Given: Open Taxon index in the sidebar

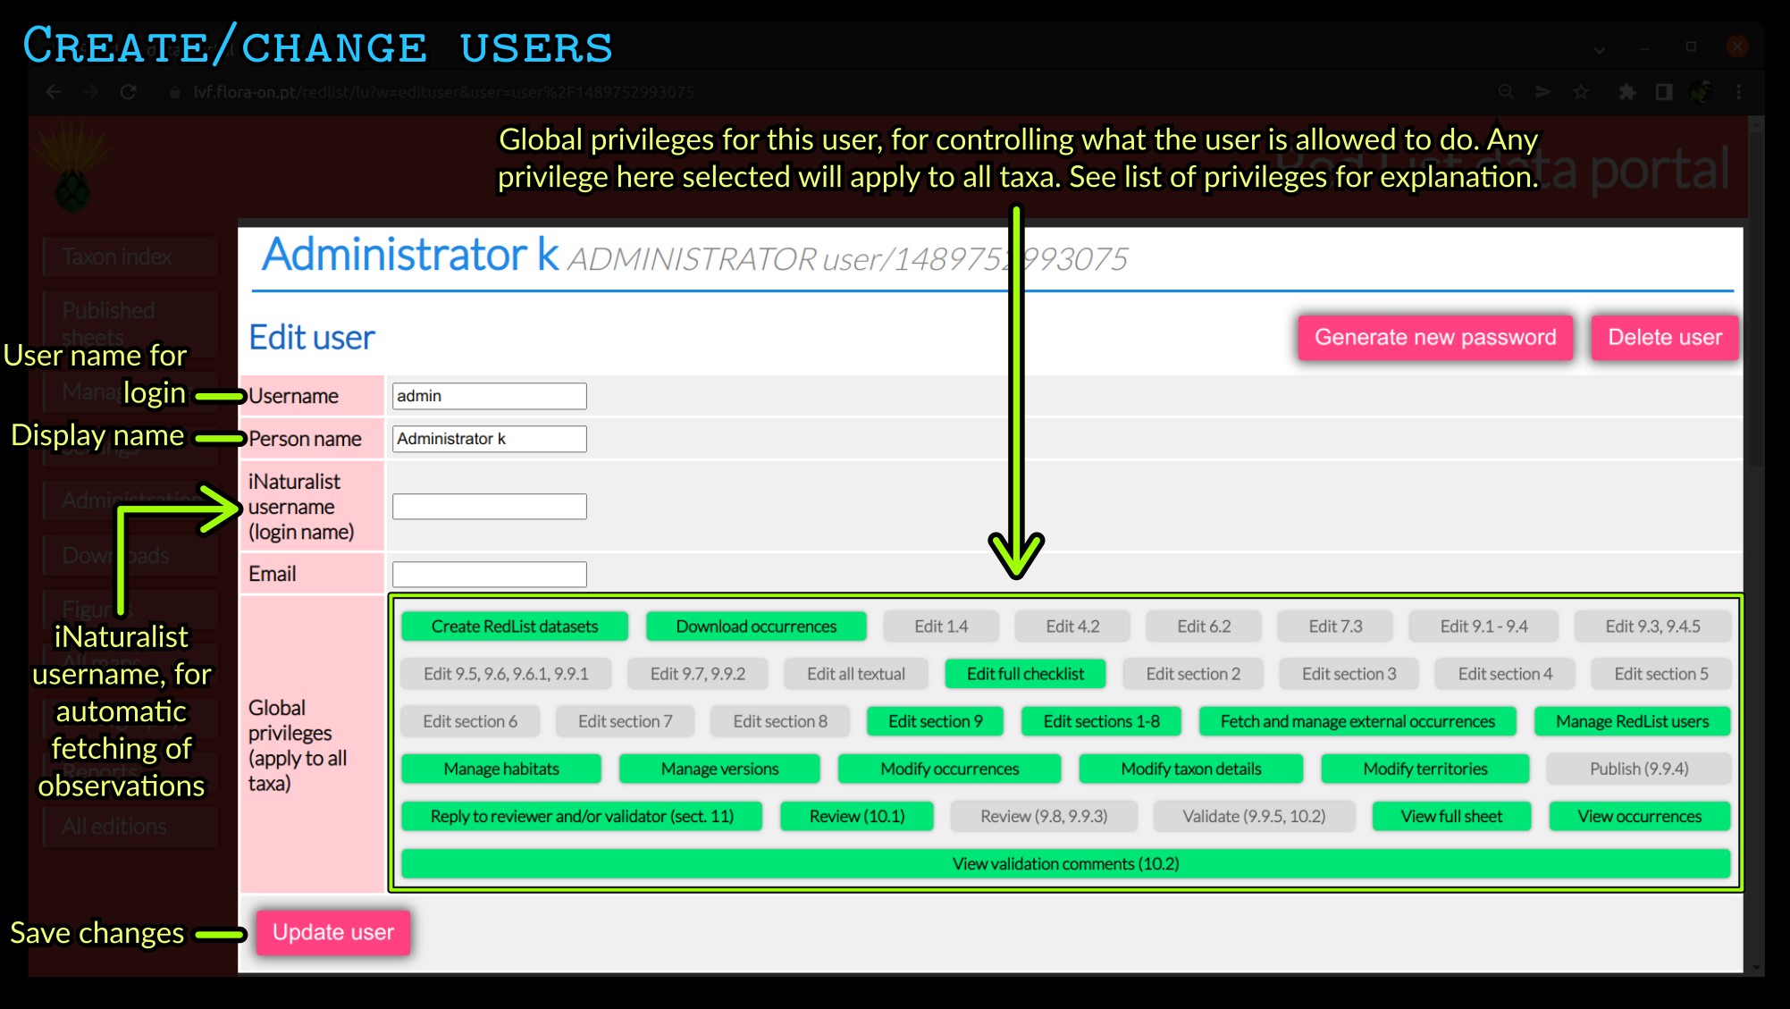Looking at the screenshot, I should (x=117, y=257).
